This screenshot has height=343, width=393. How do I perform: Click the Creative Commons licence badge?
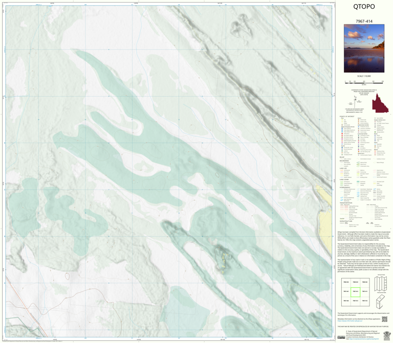click(x=341, y=337)
